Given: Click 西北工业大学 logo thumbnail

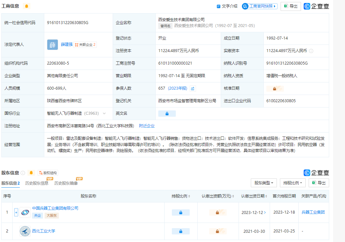Looking at the screenshot, I should pyautogui.click(x=25, y=231).
